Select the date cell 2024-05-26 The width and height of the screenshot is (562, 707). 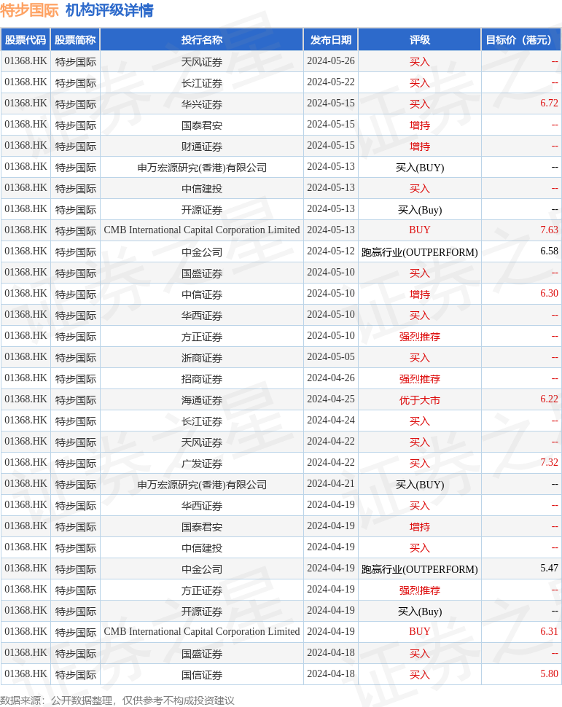(x=331, y=61)
